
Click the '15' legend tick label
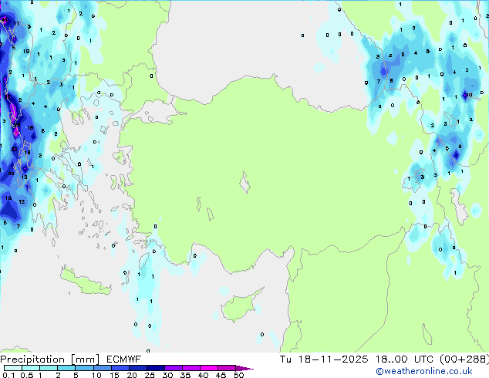(x=114, y=375)
